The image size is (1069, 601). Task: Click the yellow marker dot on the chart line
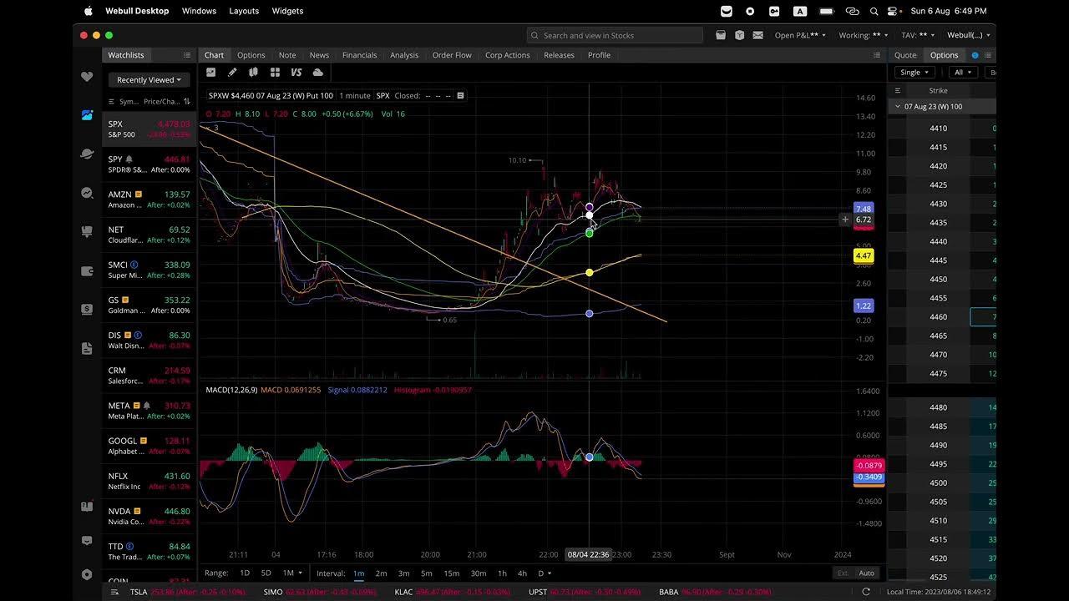coord(590,273)
